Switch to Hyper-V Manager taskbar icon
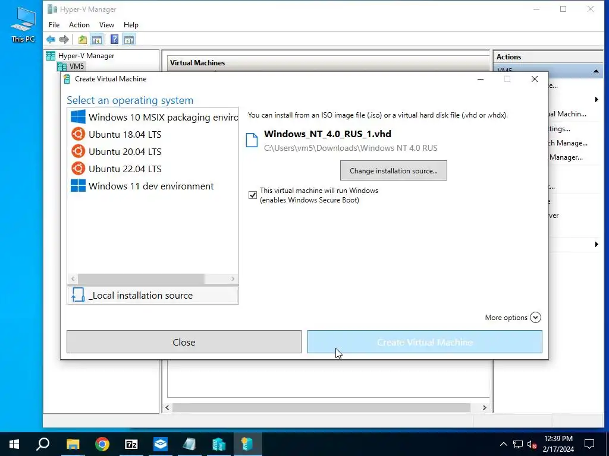Image resolution: width=609 pixels, height=456 pixels. [x=219, y=444]
